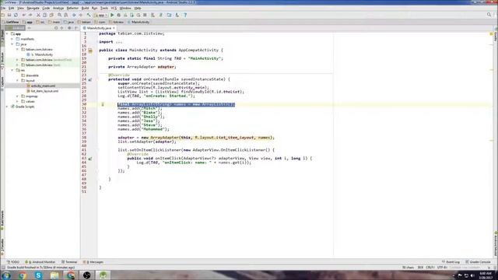
Task: Click the CRLF line separator in status bar
Action: coord(430,268)
